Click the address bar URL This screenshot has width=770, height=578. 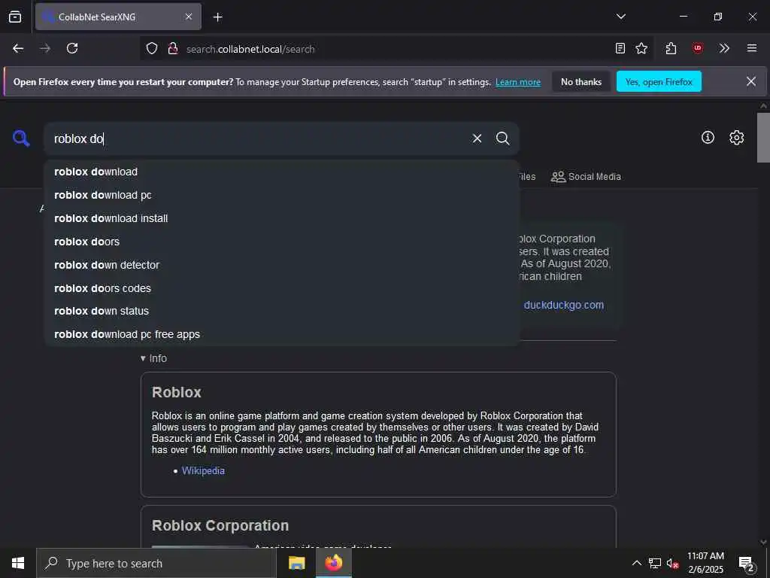pyautogui.click(x=250, y=49)
